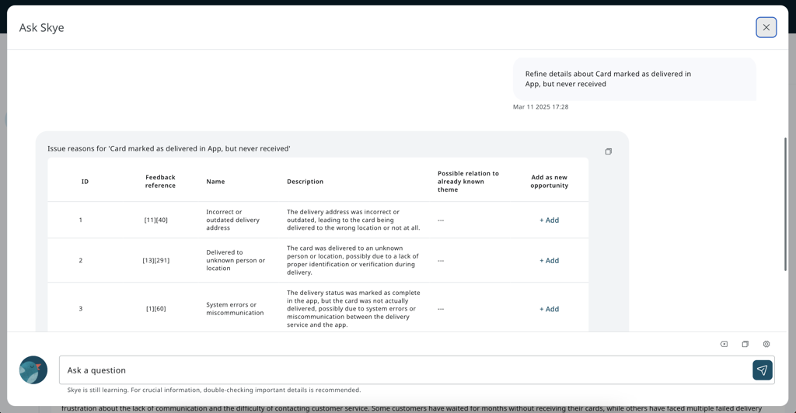Copy the issue reasons table response
The height and width of the screenshot is (413, 796).
pyautogui.click(x=608, y=151)
